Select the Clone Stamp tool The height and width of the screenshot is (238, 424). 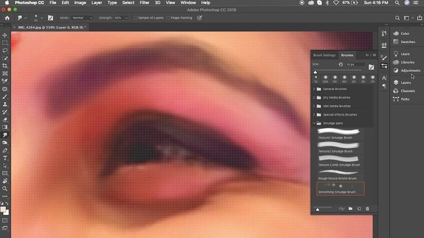tap(5, 104)
